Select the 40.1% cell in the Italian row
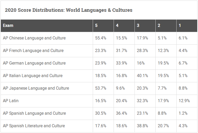Viewport: 198px width, 133px height. (x=142, y=76)
